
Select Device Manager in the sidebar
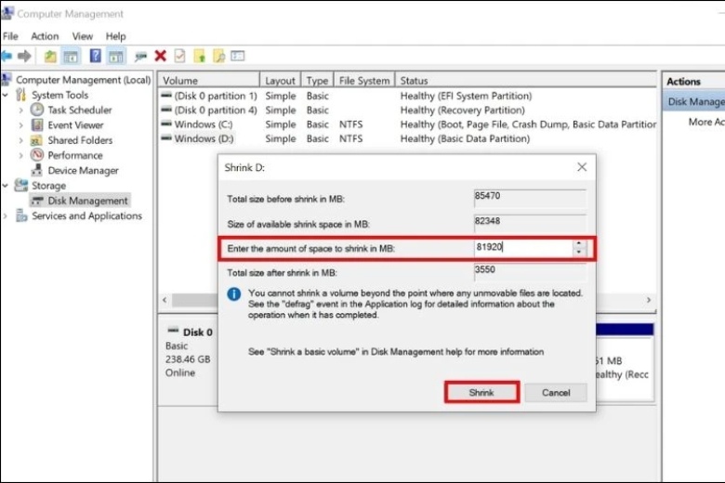83,171
